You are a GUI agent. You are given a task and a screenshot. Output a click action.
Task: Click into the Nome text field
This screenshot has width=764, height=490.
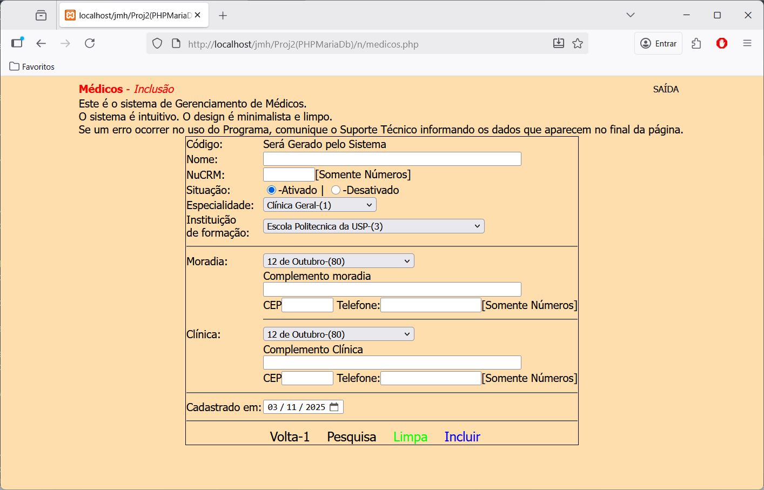(392, 159)
